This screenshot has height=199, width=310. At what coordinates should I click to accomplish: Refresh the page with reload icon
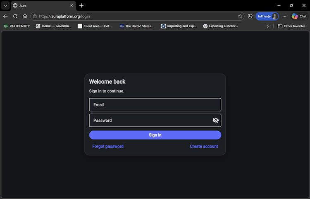tap(15, 17)
